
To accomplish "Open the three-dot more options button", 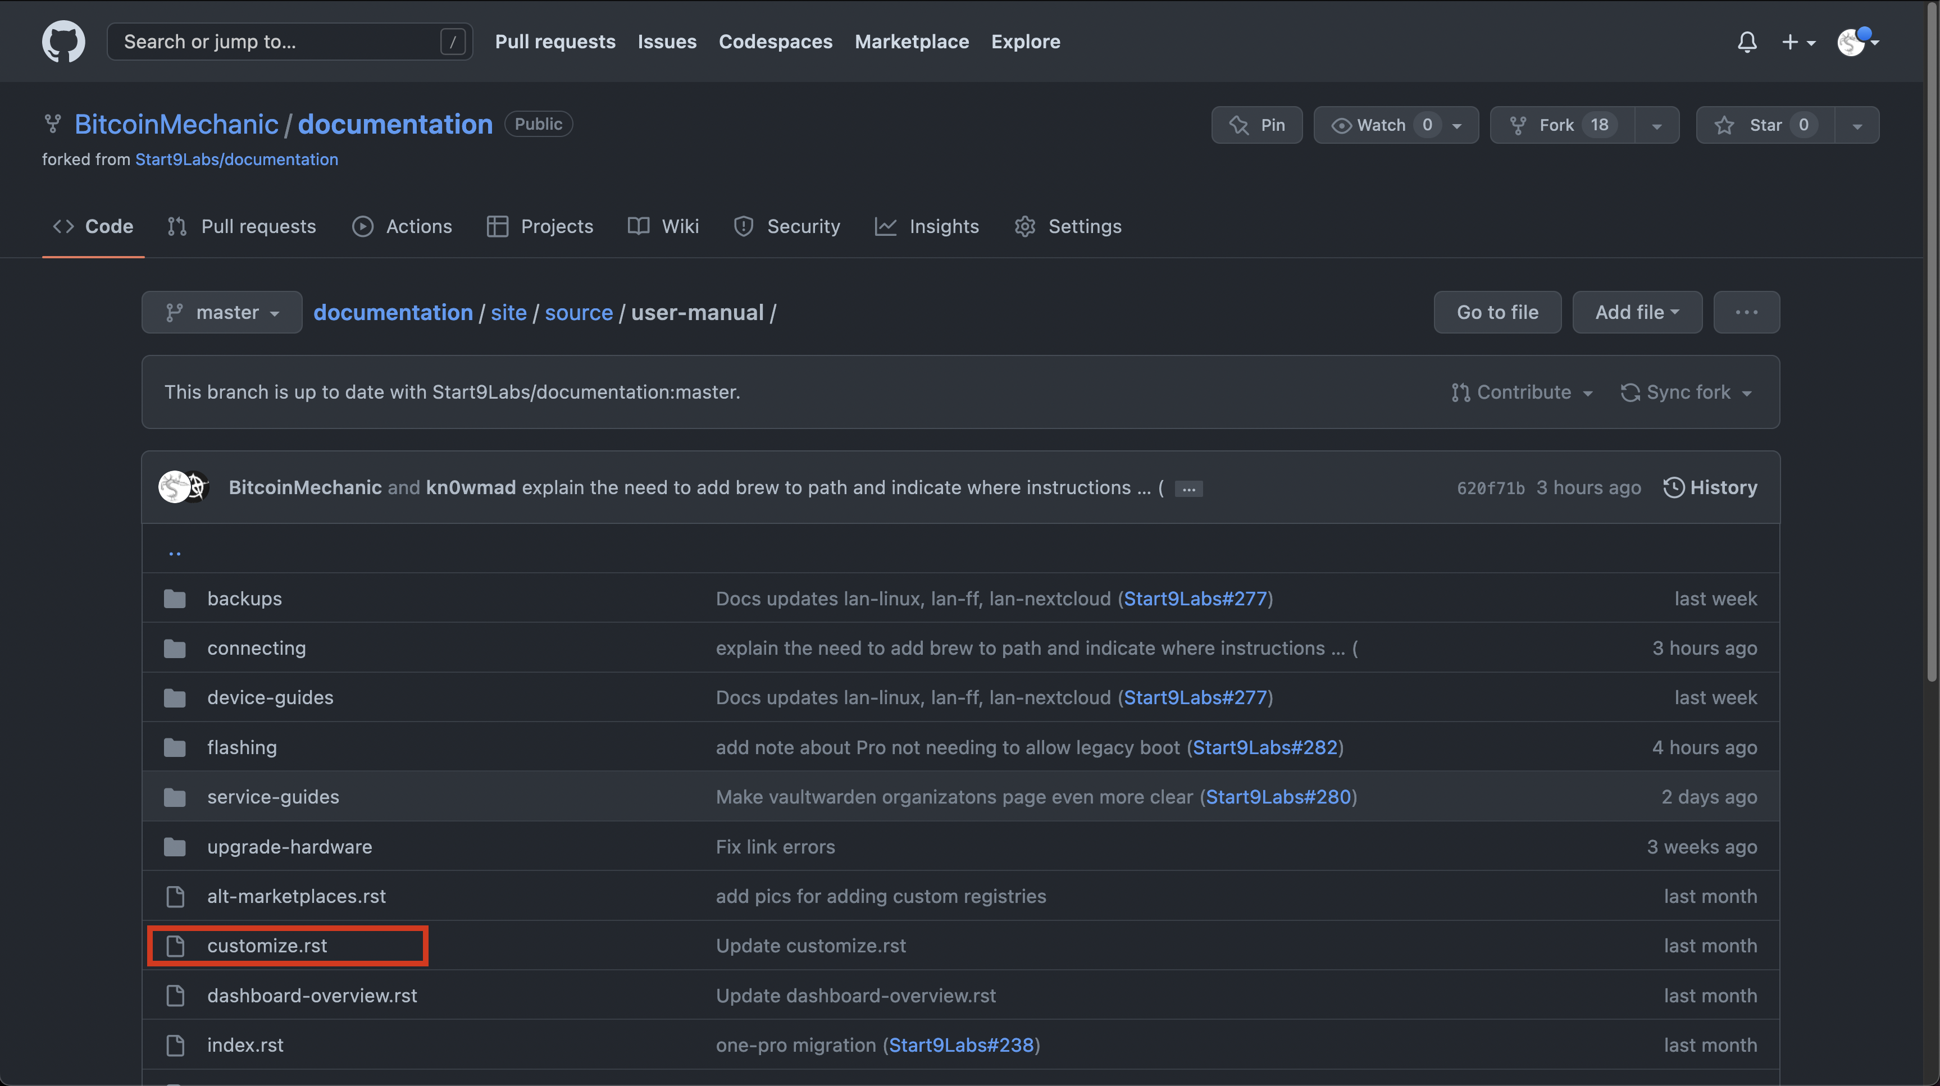I will coord(1746,312).
